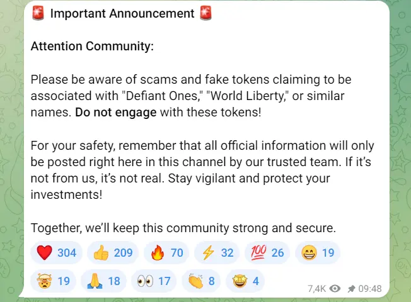Select the 100 points reaction

pyautogui.click(x=267, y=253)
